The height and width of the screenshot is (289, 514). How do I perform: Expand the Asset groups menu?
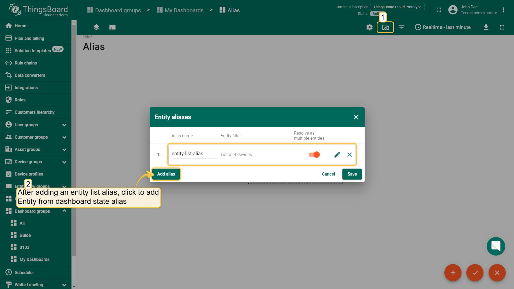pos(36,149)
